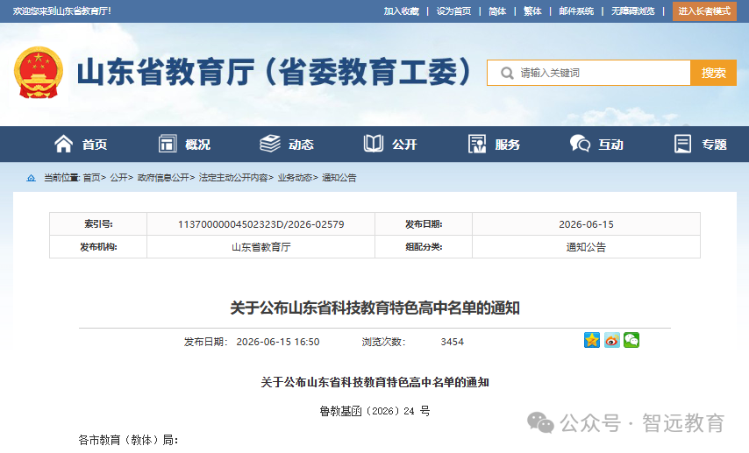The height and width of the screenshot is (453, 749).
Task: Click the greeting 欢迎您来到山东省教育厅!
Action: click(62, 11)
